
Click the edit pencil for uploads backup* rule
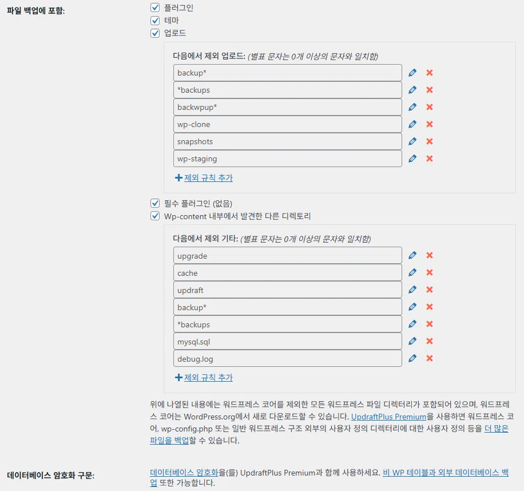click(412, 73)
